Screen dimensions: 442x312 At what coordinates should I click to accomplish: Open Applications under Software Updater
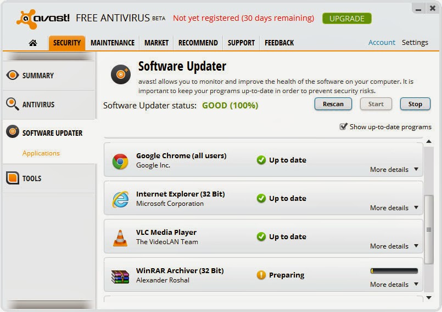pos(41,153)
